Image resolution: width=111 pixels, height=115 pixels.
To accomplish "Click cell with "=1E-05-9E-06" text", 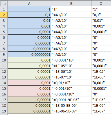I will point(71,105).
